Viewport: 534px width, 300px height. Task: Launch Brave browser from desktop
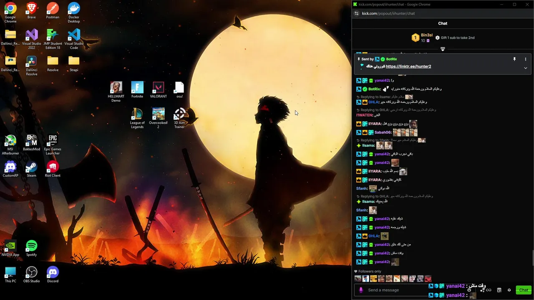[31, 11]
